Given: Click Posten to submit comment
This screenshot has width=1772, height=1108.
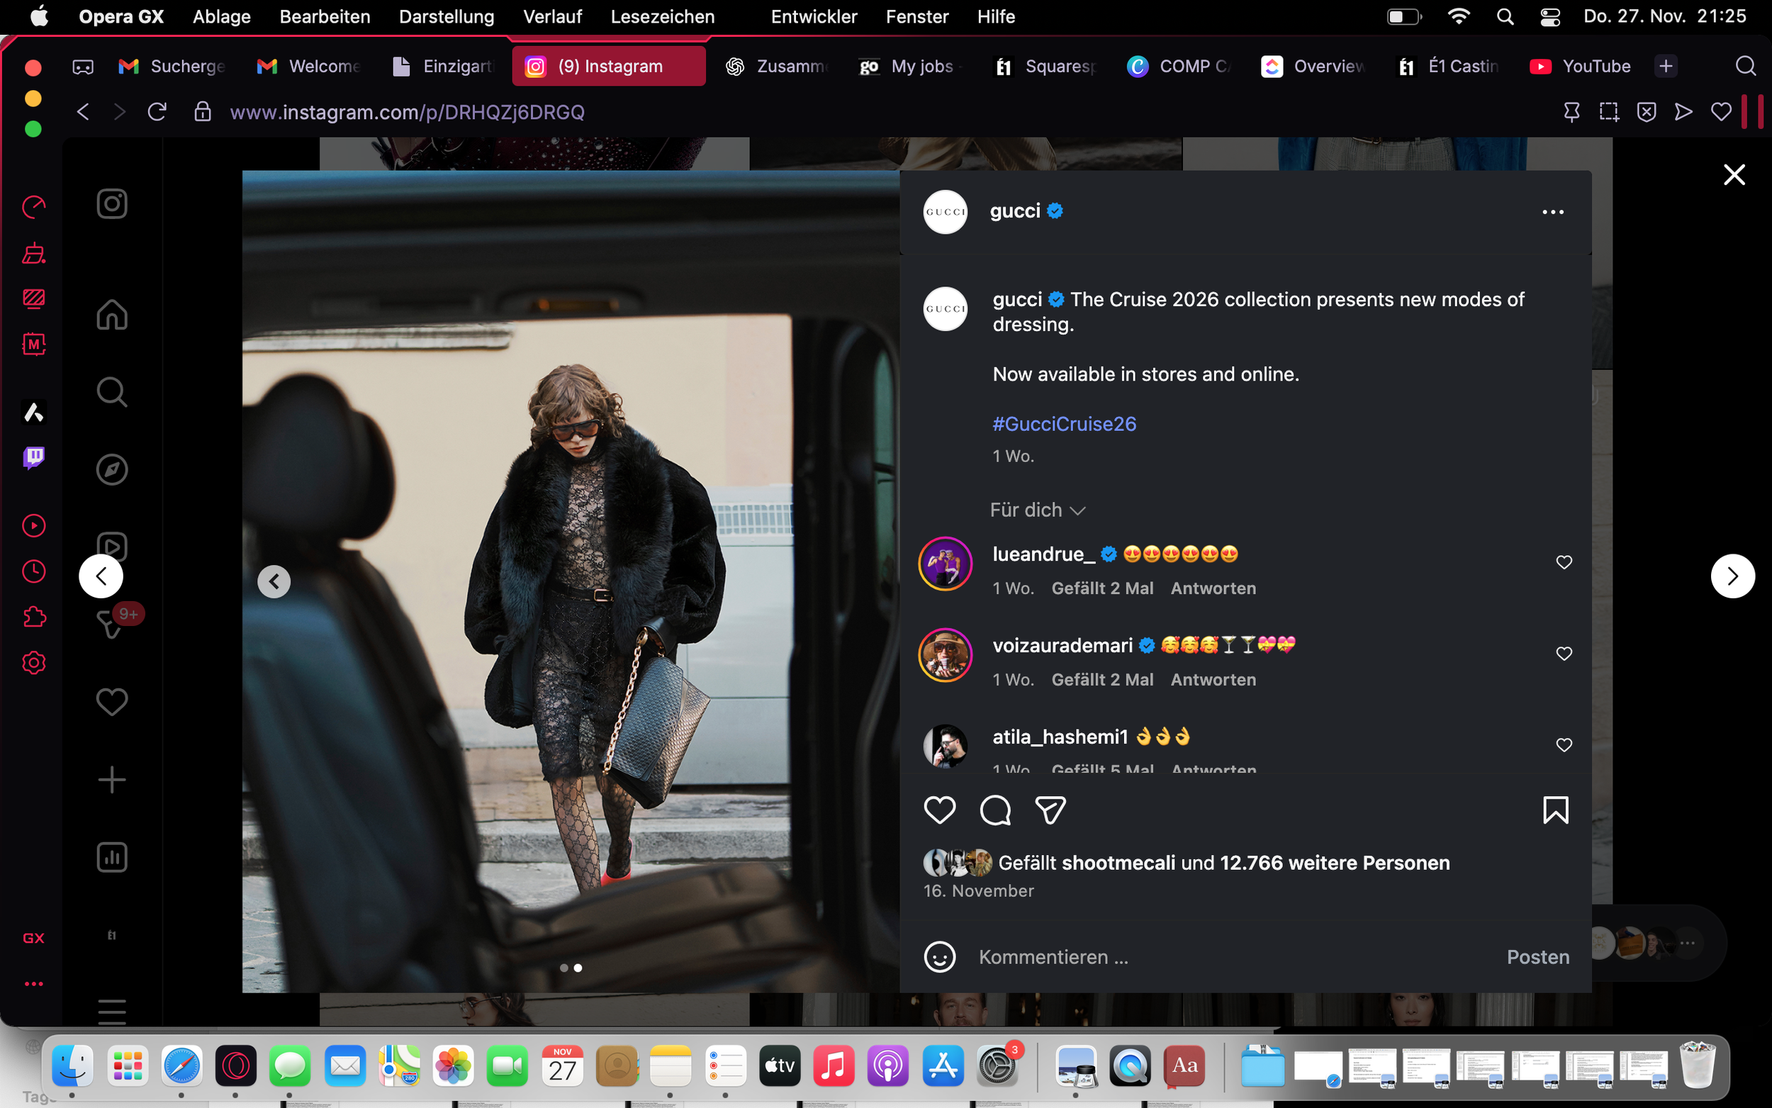Looking at the screenshot, I should (1537, 957).
